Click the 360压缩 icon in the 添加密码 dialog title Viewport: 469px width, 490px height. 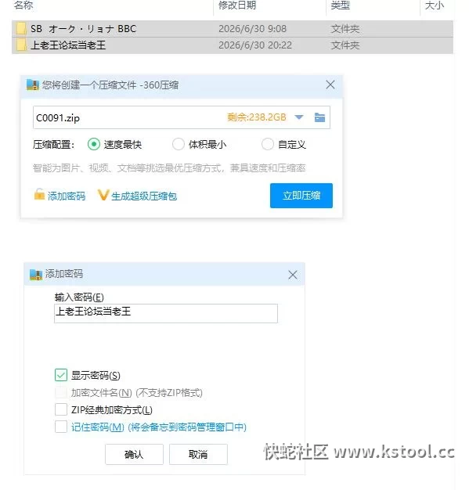[36, 275]
